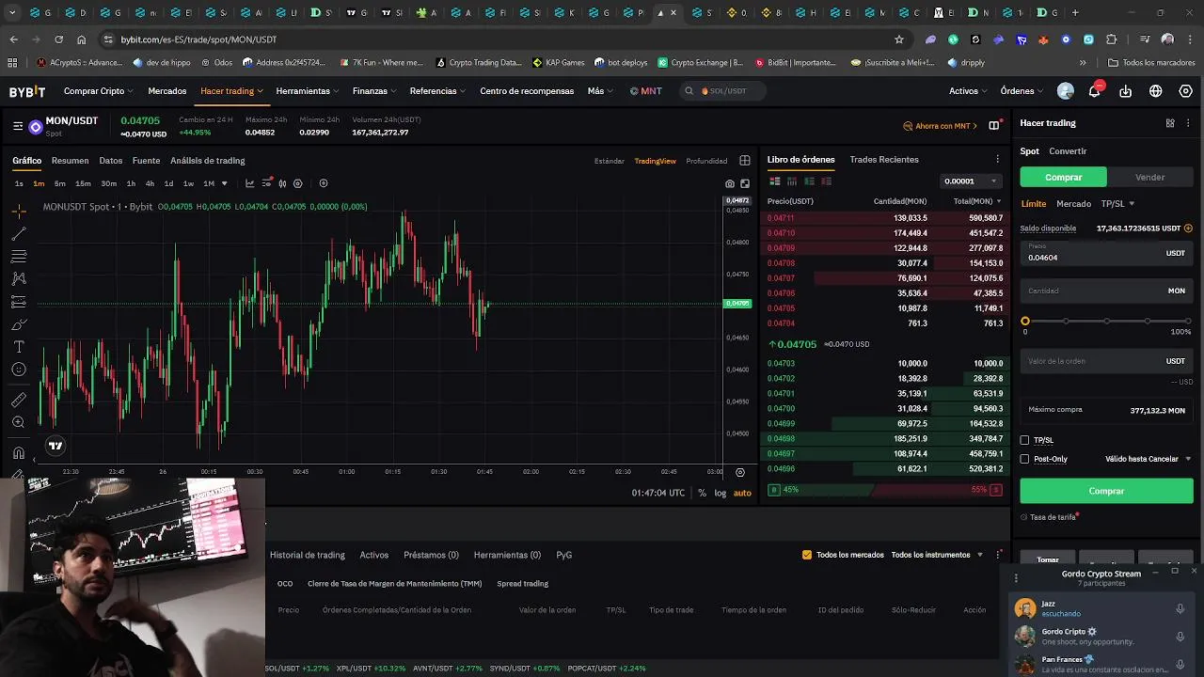The width and height of the screenshot is (1204, 677).
Task: Expand the Activos header dropdown
Action: [x=968, y=91]
